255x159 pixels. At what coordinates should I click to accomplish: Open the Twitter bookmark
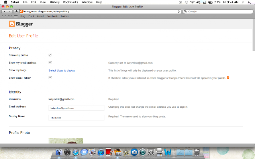click(x=65, y=16)
